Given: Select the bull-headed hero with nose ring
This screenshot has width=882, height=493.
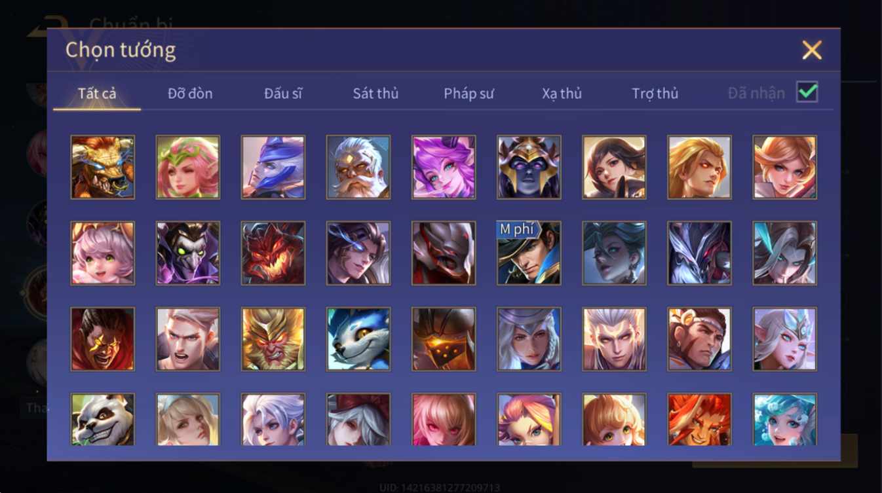Looking at the screenshot, I should point(103,167).
